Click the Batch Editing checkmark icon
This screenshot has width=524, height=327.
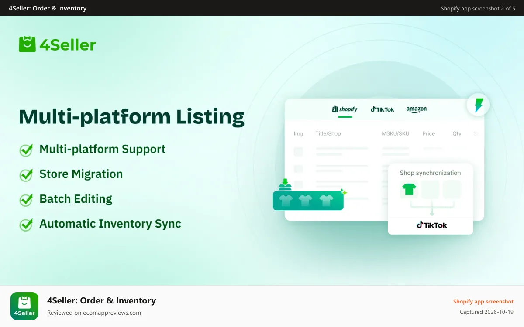26,200
